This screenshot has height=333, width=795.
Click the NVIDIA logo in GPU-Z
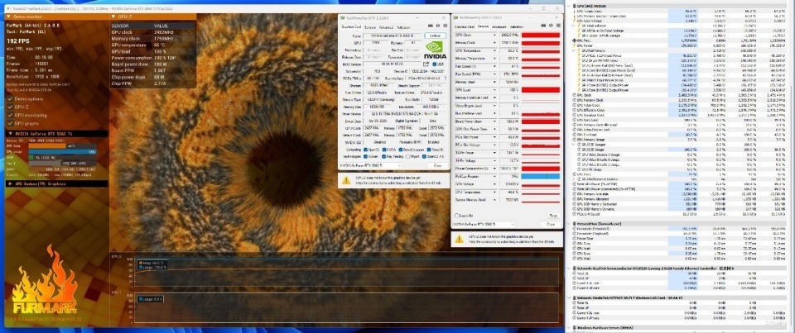(x=435, y=50)
